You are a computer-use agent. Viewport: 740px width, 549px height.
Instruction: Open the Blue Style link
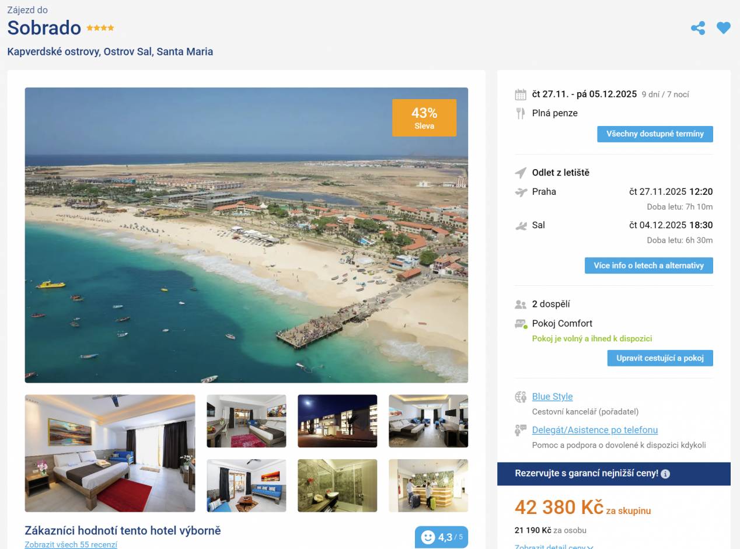click(552, 397)
